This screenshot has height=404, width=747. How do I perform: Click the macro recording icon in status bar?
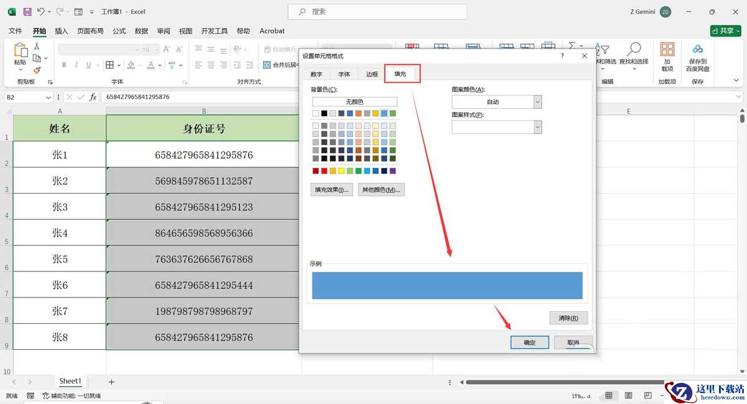[31, 396]
